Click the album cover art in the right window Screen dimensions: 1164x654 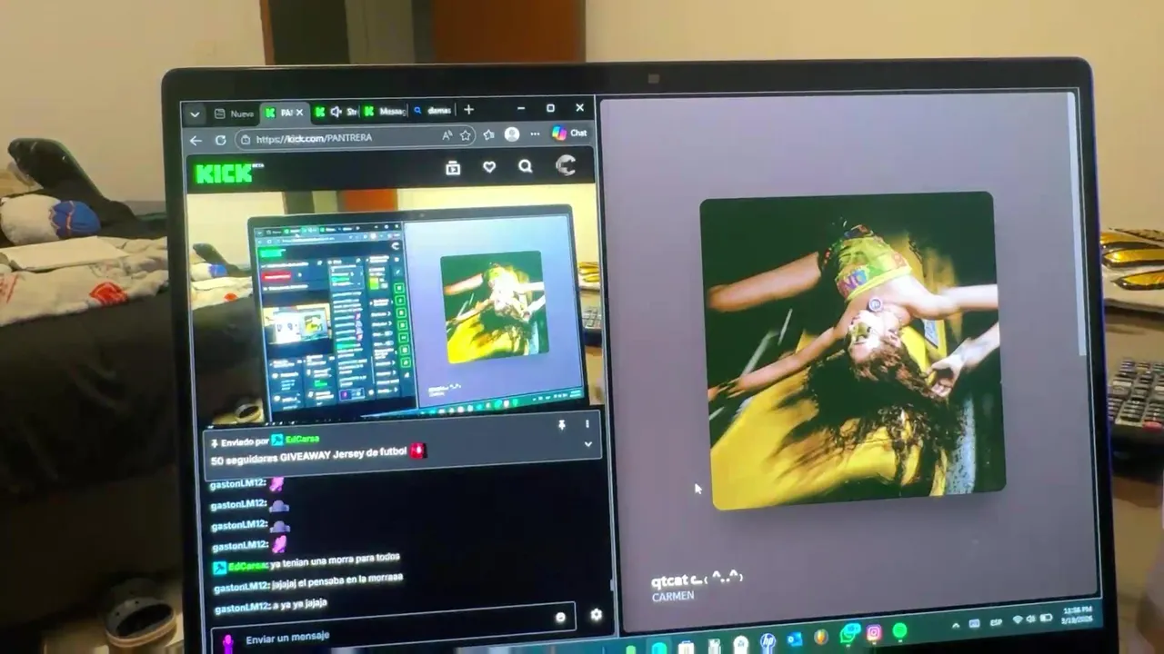[852, 349]
